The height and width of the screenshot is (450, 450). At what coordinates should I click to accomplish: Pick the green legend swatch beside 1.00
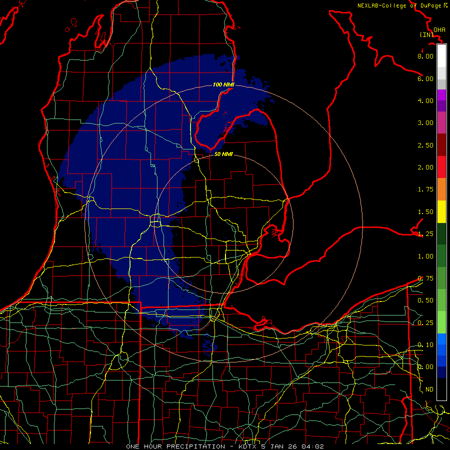point(441,256)
